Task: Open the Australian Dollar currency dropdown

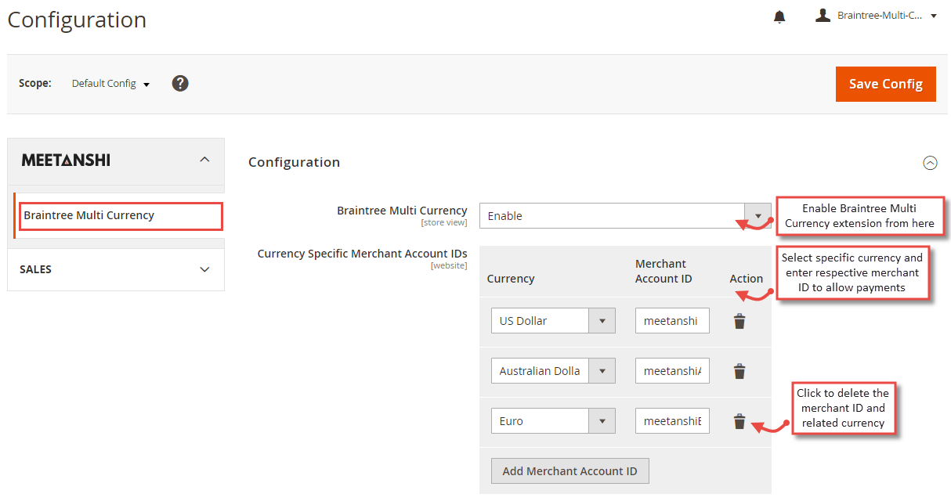Action: click(553, 371)
